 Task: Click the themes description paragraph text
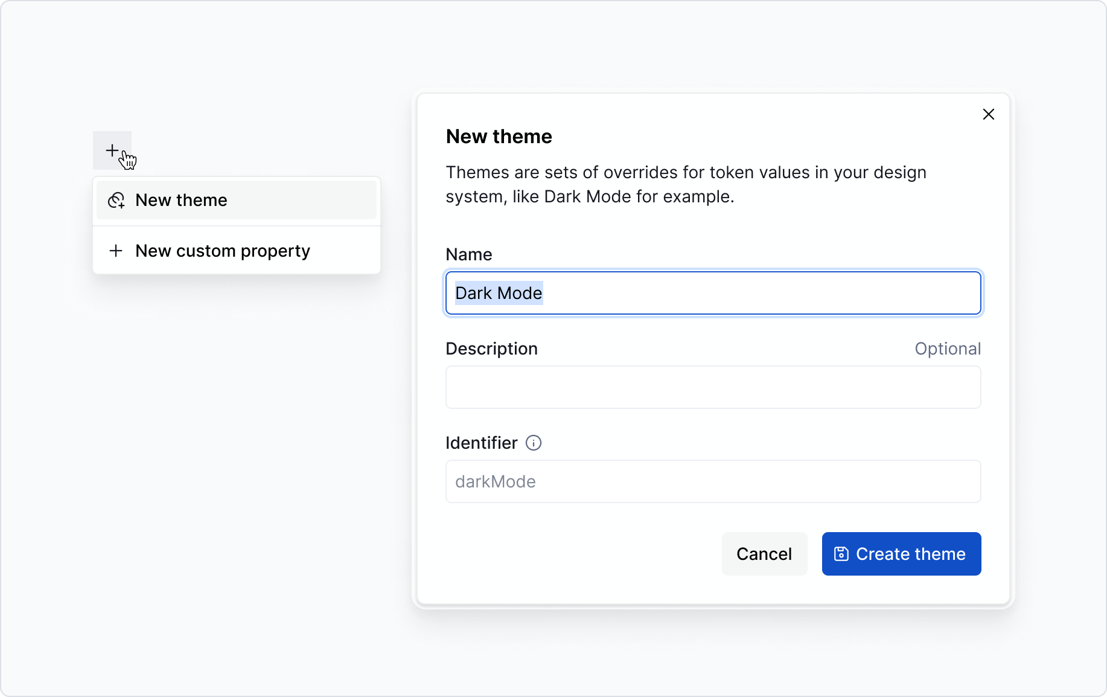click(x=686, y=184)
